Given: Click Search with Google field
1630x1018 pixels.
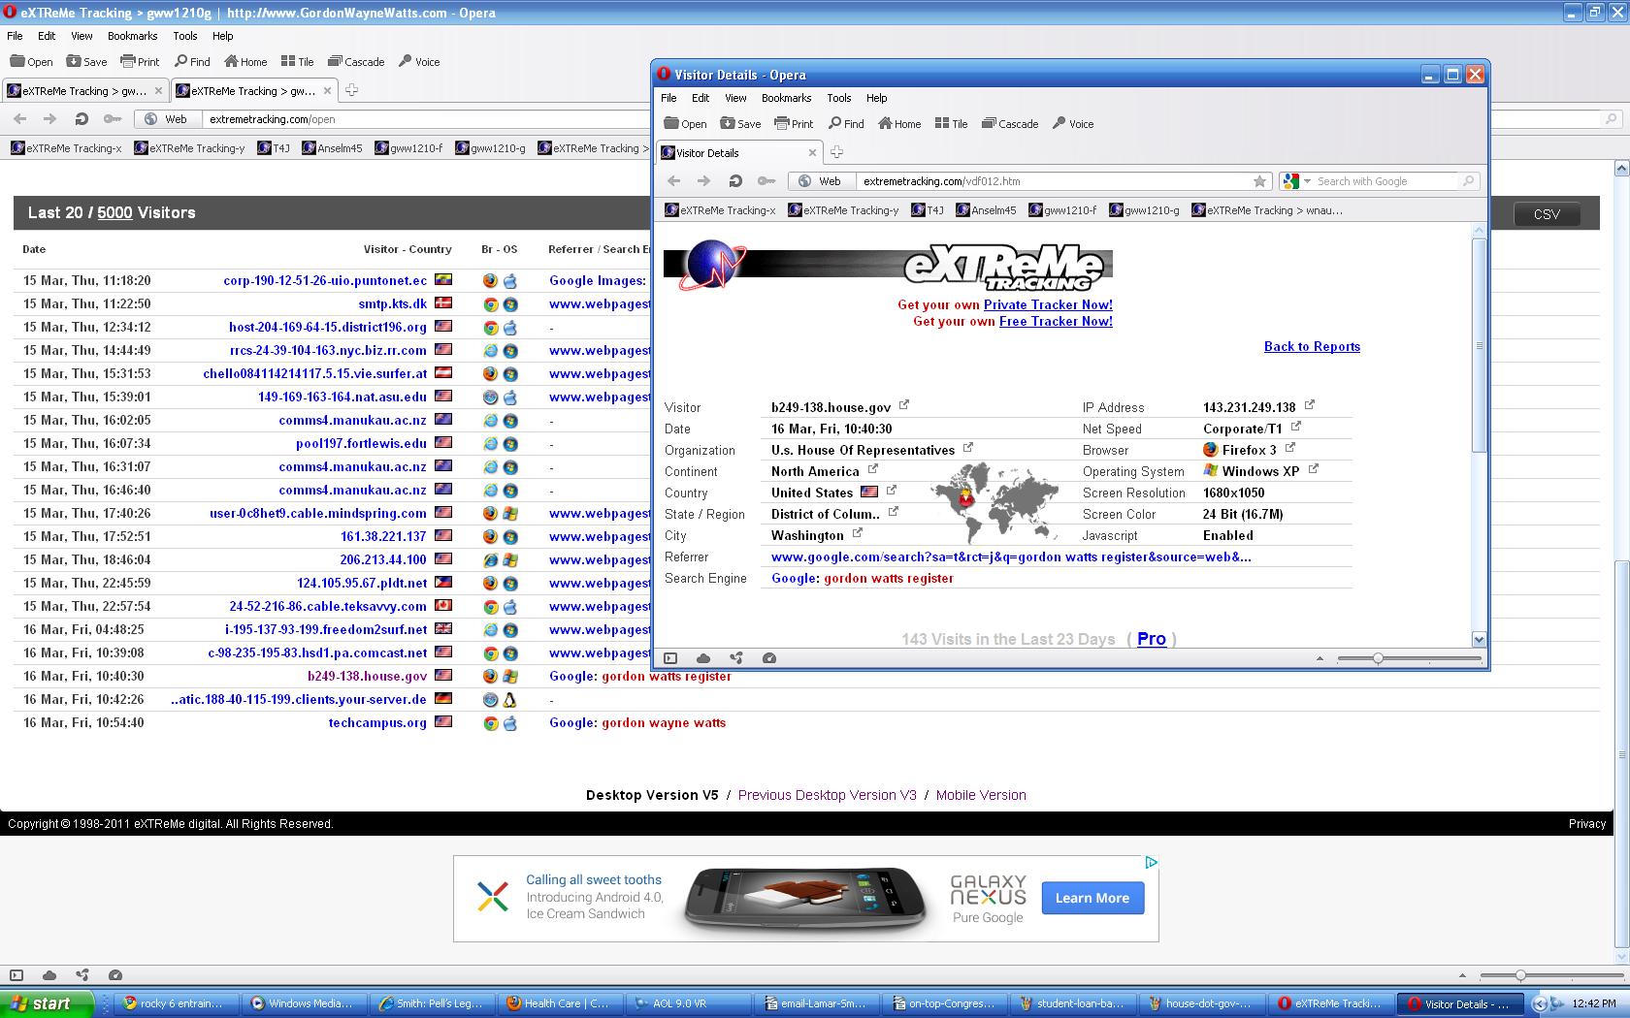Looking at the screenshot, I should point(1385,181).
